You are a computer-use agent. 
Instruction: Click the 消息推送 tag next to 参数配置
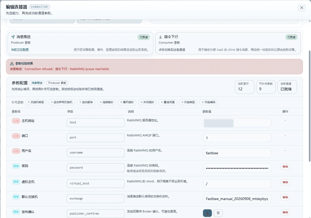[37, 83]
